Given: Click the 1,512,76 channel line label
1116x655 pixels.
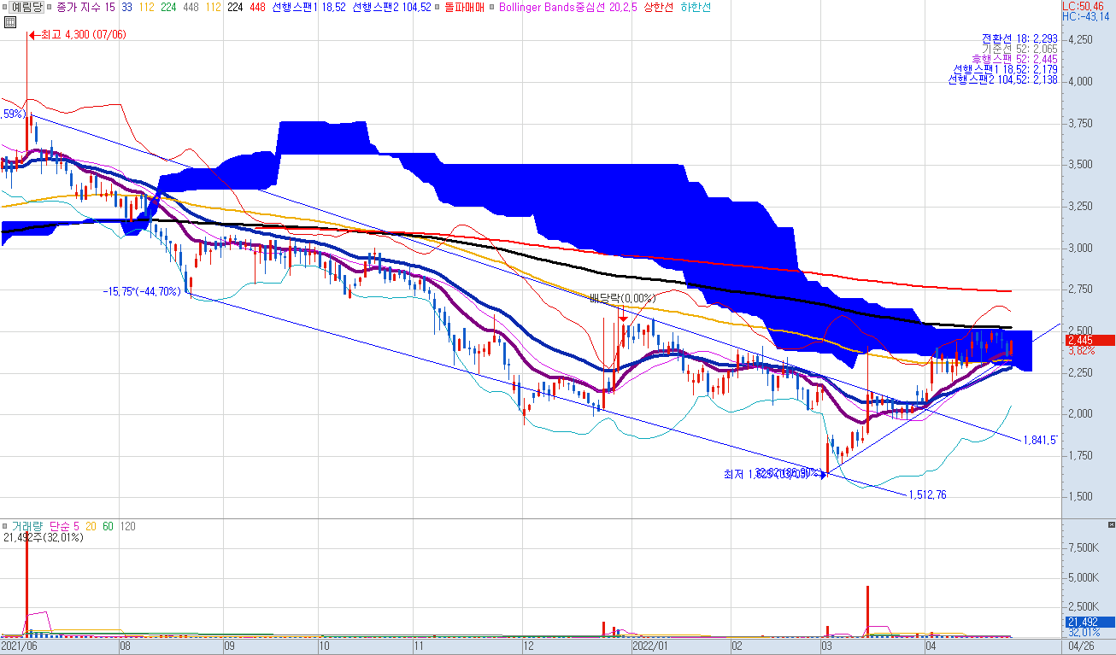Looking at the screenshot, I should (x=927, y=494).
